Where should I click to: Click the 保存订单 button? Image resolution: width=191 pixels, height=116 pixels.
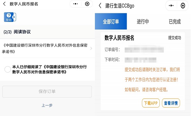click(47, 92)
